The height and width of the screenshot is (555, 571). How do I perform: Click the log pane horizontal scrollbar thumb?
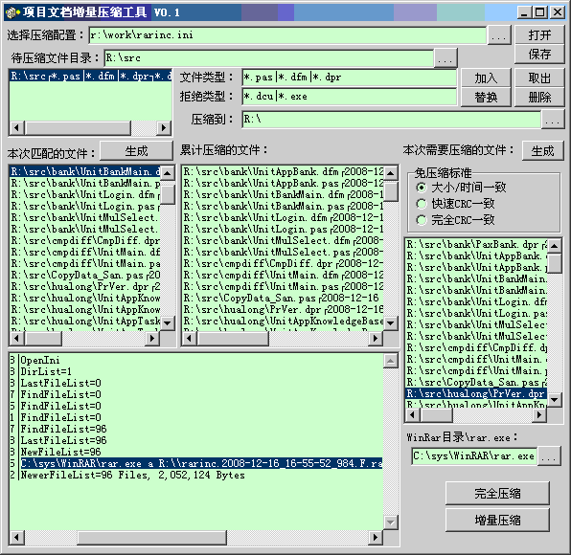pos(152,538)
